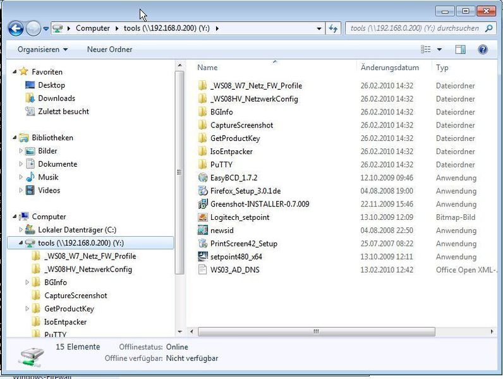Select the Musik library icon
This screenshot has width=503, height=379.
(x=30, y=177)
